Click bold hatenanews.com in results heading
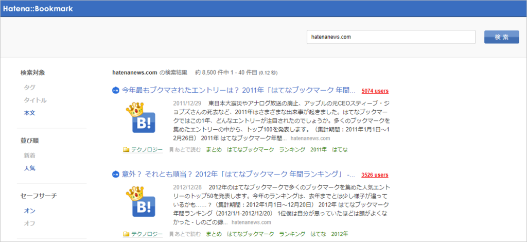 135,72
